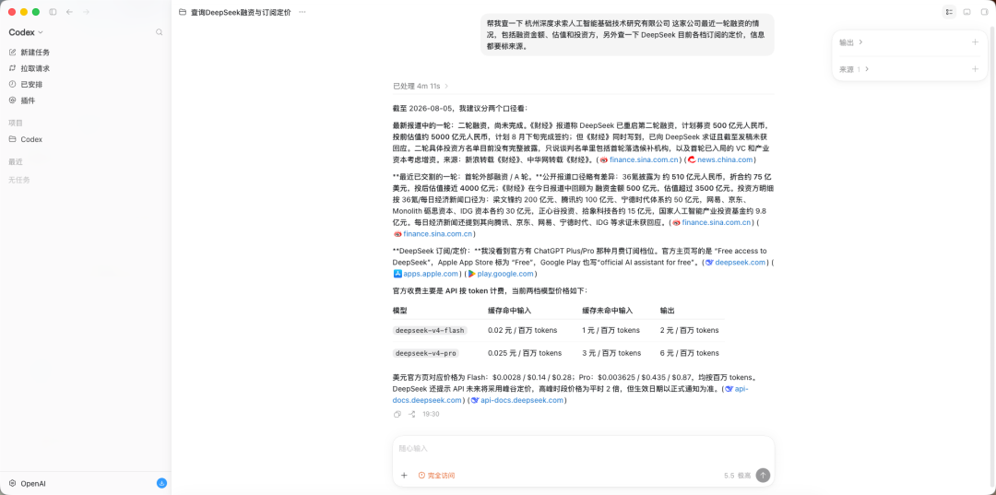Toggle the left sidebar panel icon

[53, 12]
